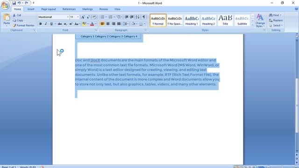
Task: Expand the Change Styles menu
Action: click(x=260, y=21)
